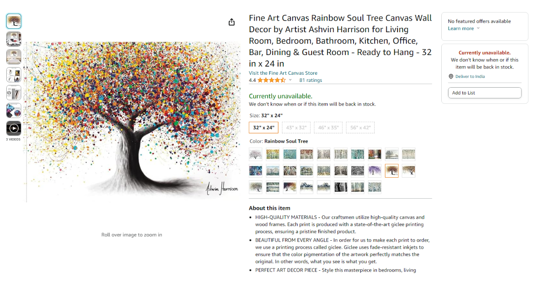The width and height of the screenshot is (538, 281).
Task: Select the first Rainbow Tree thumbnail
Action: [13, 21]
